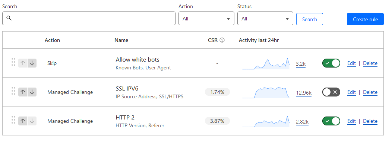Viewport: 392px width, 141px height.
Task: Move Allow white bots rule down
Action: 32,63
